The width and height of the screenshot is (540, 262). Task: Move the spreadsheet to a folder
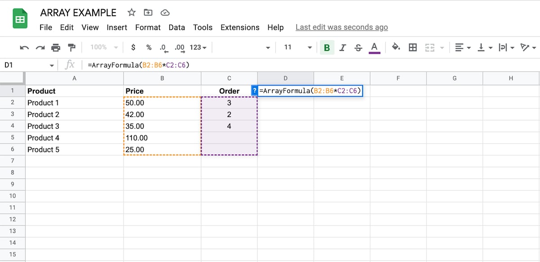[x=148, y=13]
